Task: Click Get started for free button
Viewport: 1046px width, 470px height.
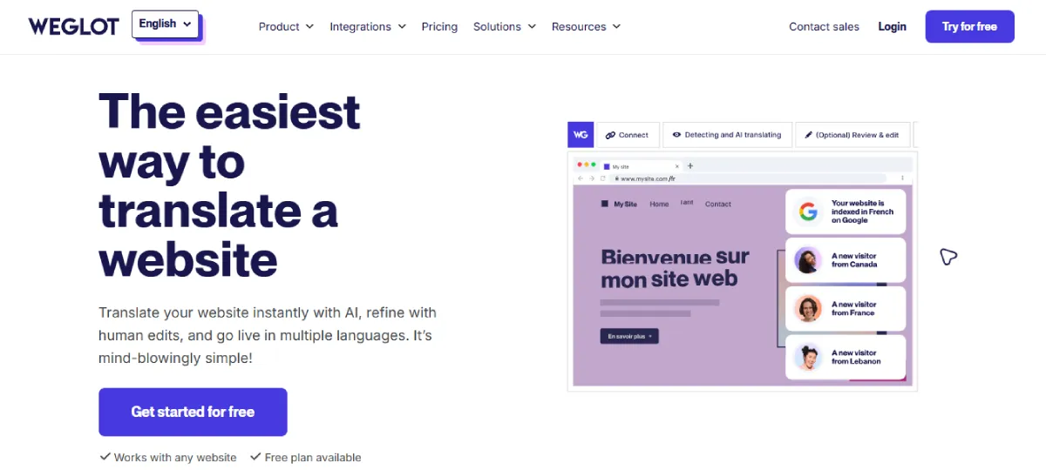Action: (193, 412)
